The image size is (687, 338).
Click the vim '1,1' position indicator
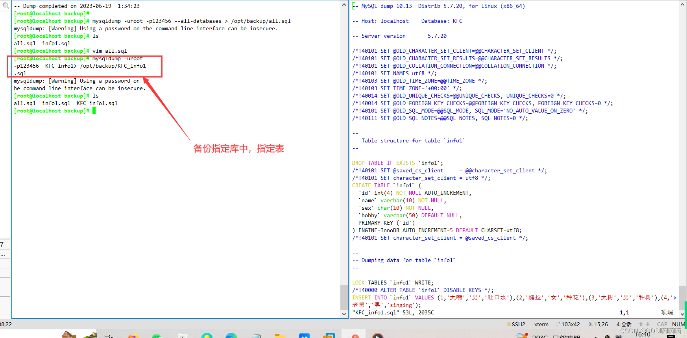pyautogui.click(x=624, y=312)
